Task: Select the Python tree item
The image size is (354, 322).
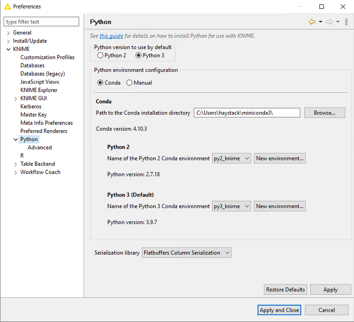Action: 29,139
